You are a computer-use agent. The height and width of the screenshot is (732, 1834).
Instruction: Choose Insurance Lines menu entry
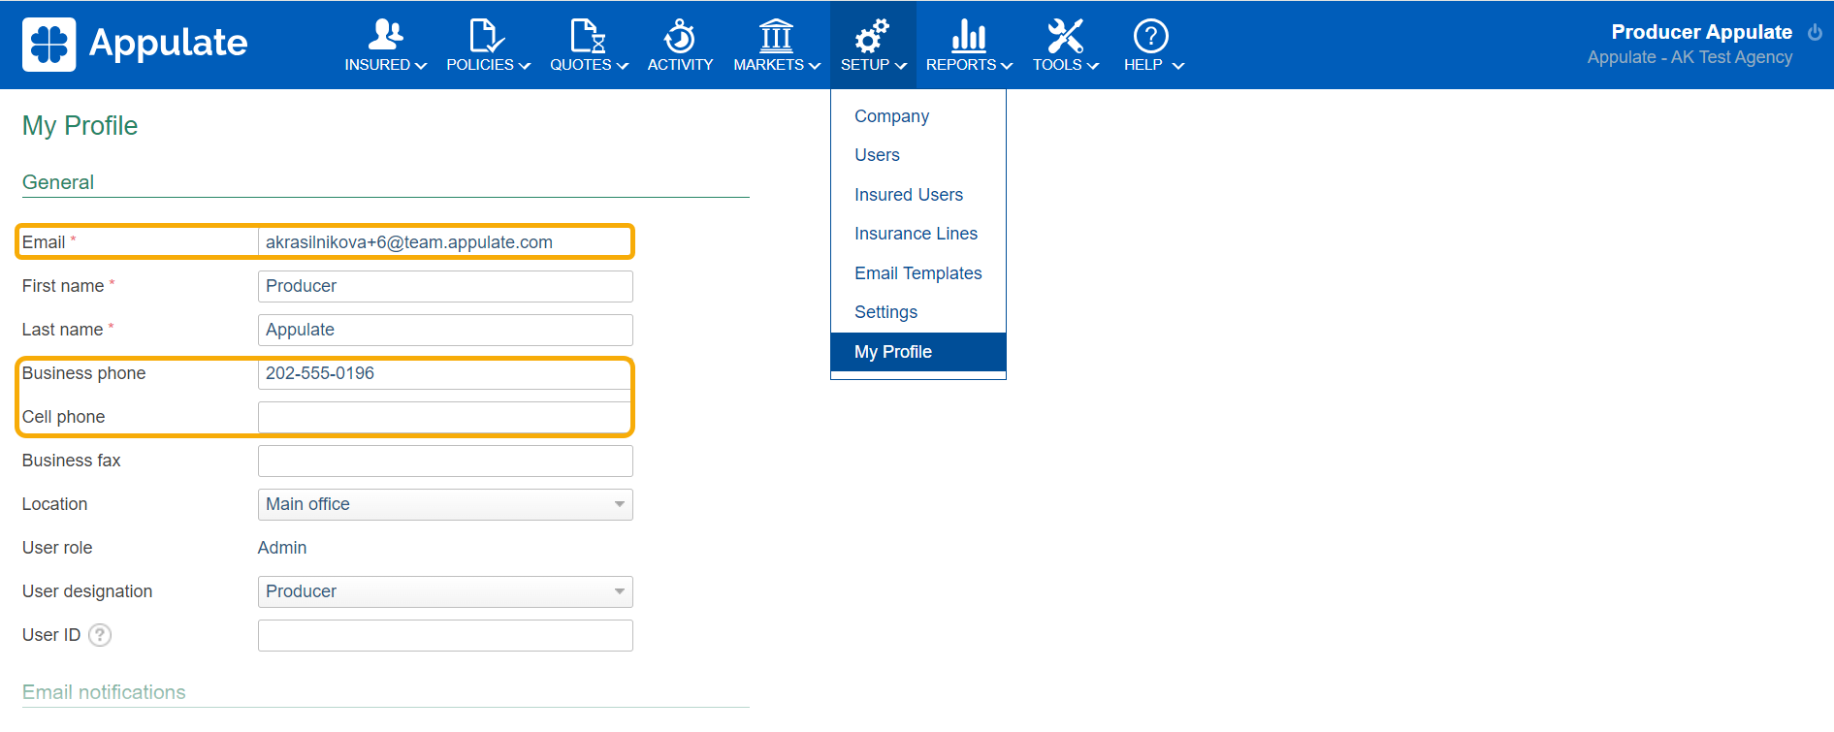click(916, 234)
